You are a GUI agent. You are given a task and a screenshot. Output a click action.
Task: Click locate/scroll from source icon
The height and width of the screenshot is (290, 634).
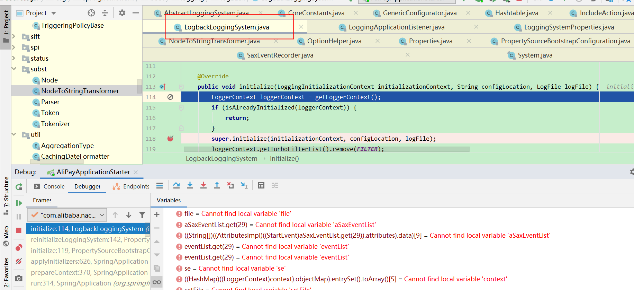(x=91, y=13)
